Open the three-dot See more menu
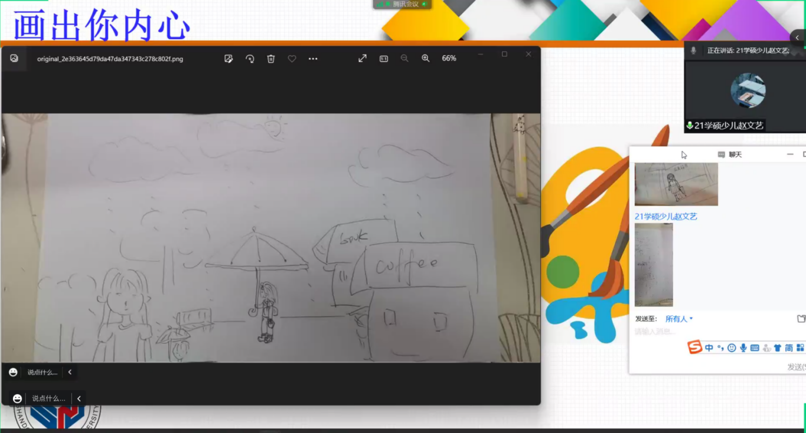Viewport: 806px width, 433px height. [x=313, y=58]
